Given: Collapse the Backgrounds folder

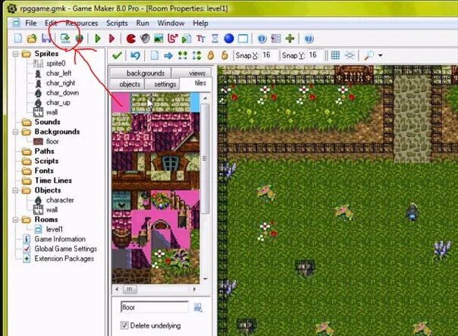Looking at the screenshot, I should (15, 132).
